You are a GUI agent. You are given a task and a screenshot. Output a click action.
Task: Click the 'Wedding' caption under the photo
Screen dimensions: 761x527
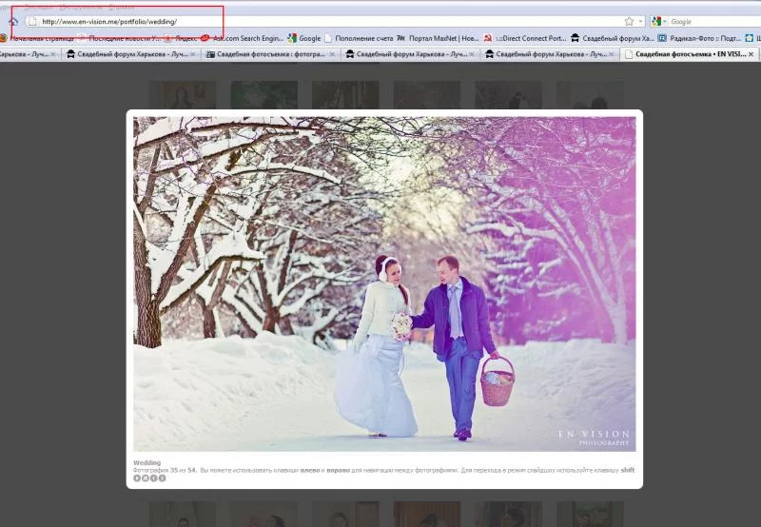coord(147,462)
